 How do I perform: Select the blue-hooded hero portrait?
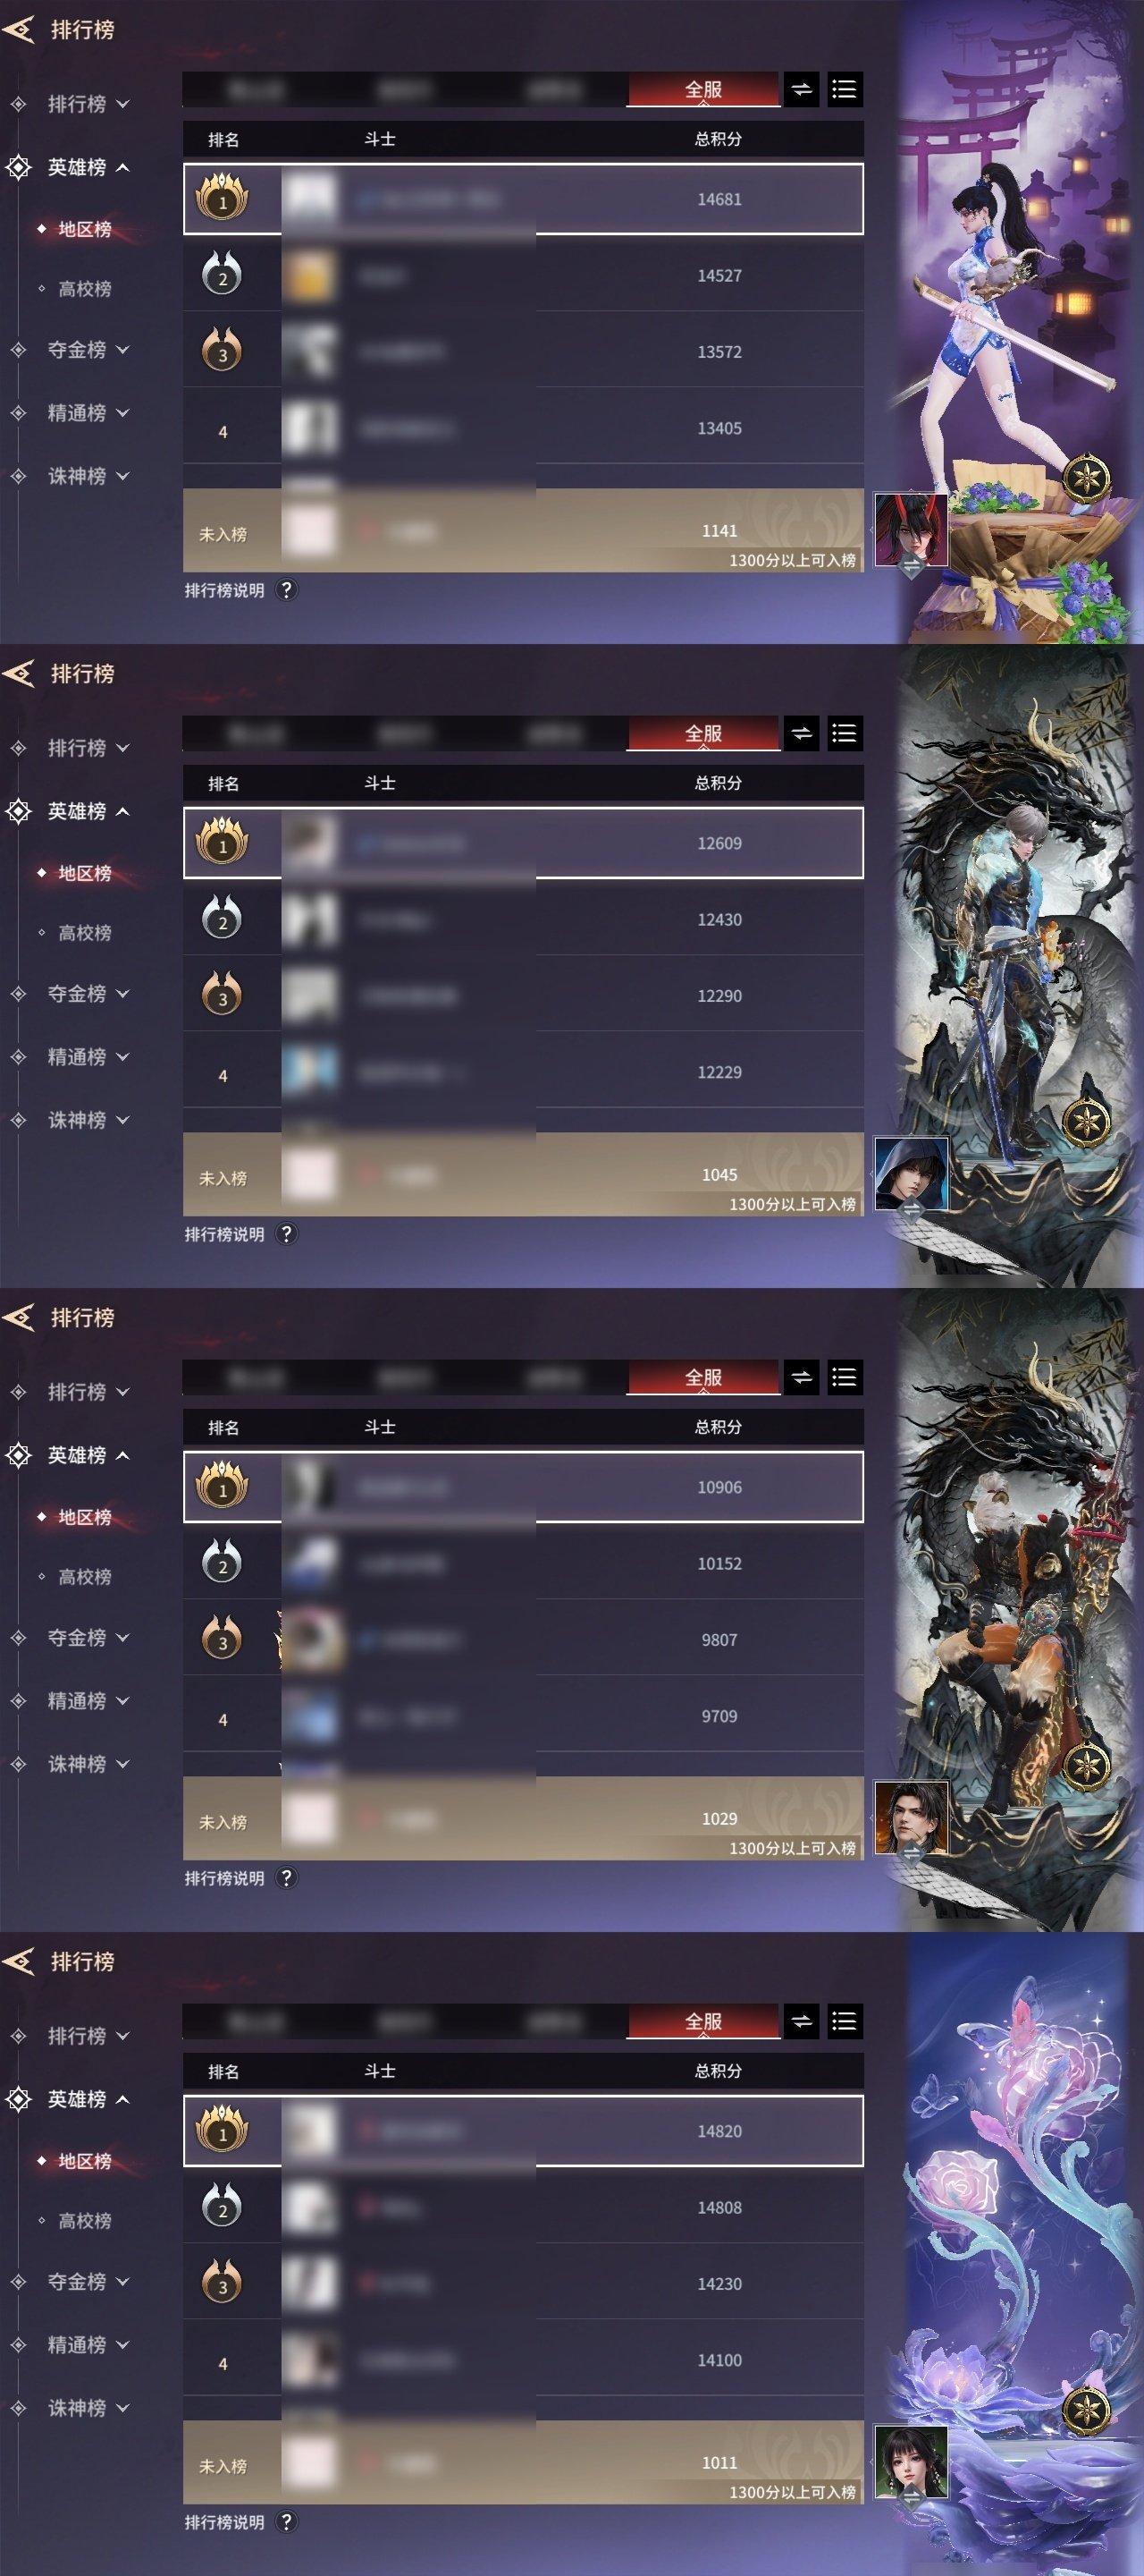(912, 1172)
